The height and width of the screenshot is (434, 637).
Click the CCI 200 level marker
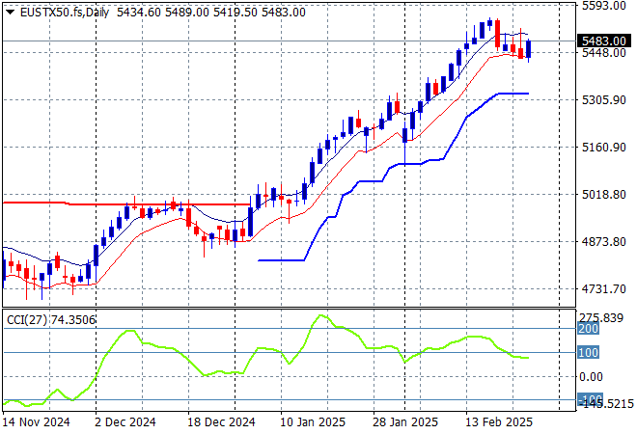588,329
